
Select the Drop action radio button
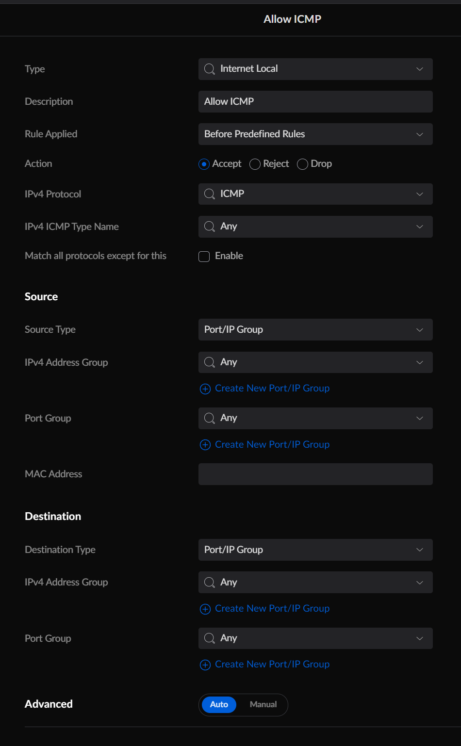click(x=302, y=164)
